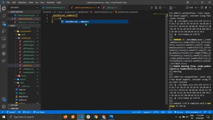This screenshot has height=120, width=213.
Task: Open Manage settings gear
Action: (4, 106)
